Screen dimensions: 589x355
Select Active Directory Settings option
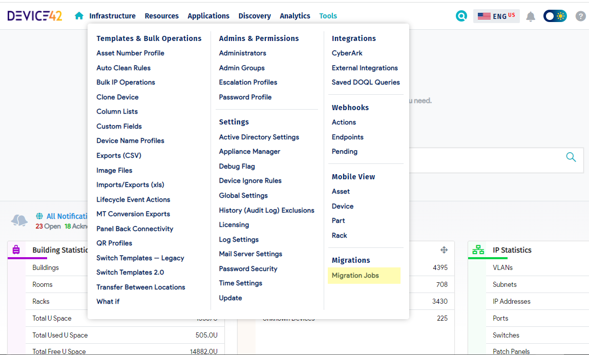259,137
